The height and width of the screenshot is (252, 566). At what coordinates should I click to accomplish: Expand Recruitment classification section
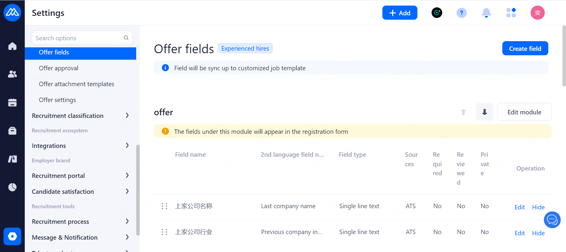127,116
